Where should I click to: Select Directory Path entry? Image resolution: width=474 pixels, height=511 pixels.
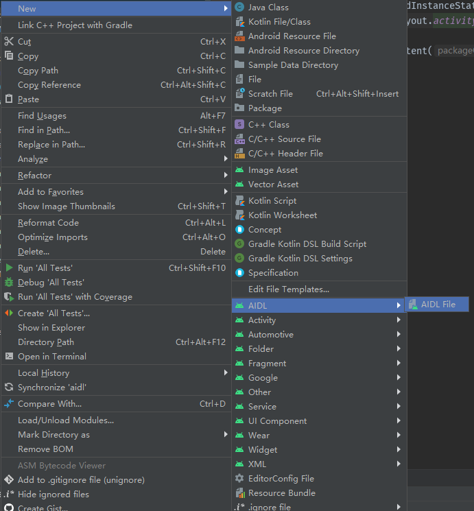point(116,342)
